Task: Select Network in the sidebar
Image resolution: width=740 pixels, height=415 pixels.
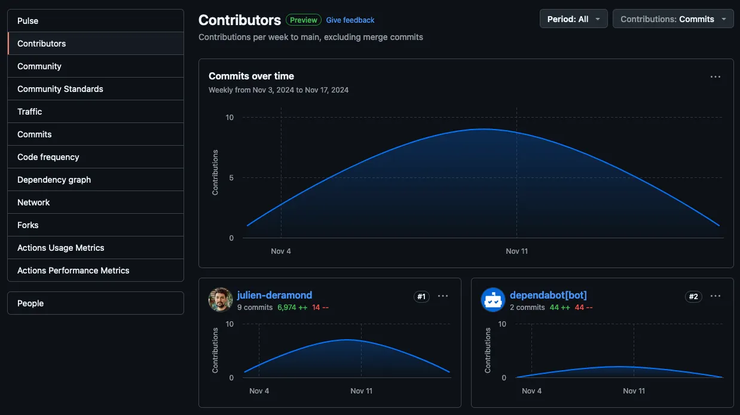Action: (x=96, y=202)
